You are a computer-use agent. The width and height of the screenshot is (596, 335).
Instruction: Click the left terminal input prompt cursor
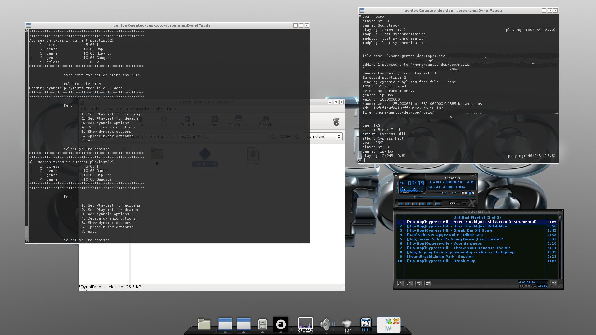click(113, 240)
